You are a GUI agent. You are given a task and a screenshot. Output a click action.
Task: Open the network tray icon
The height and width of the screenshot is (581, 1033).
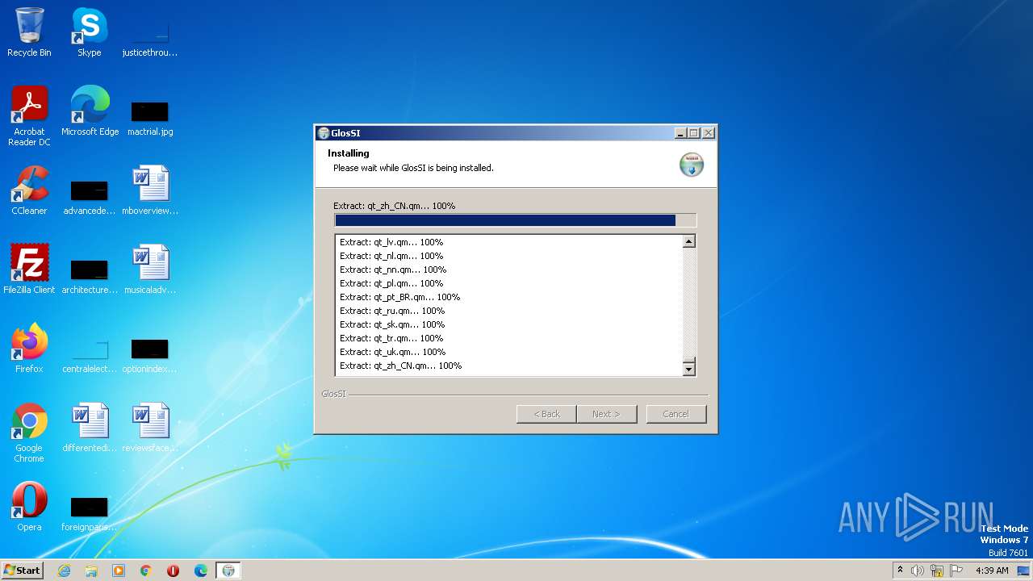[x=937, y=571]
